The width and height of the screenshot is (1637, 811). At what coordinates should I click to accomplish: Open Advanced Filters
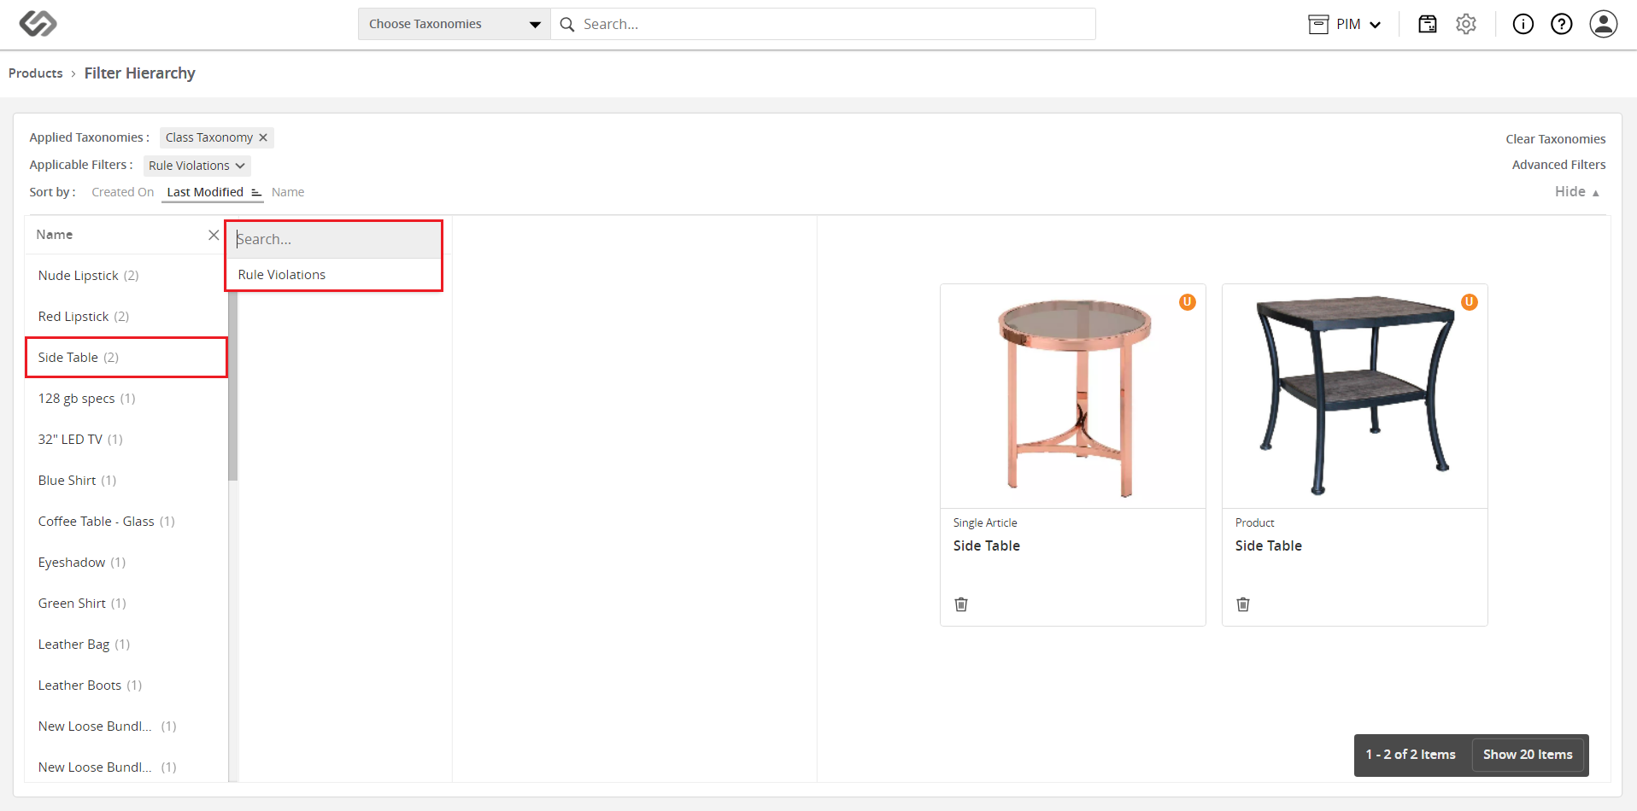point(1558,165)
